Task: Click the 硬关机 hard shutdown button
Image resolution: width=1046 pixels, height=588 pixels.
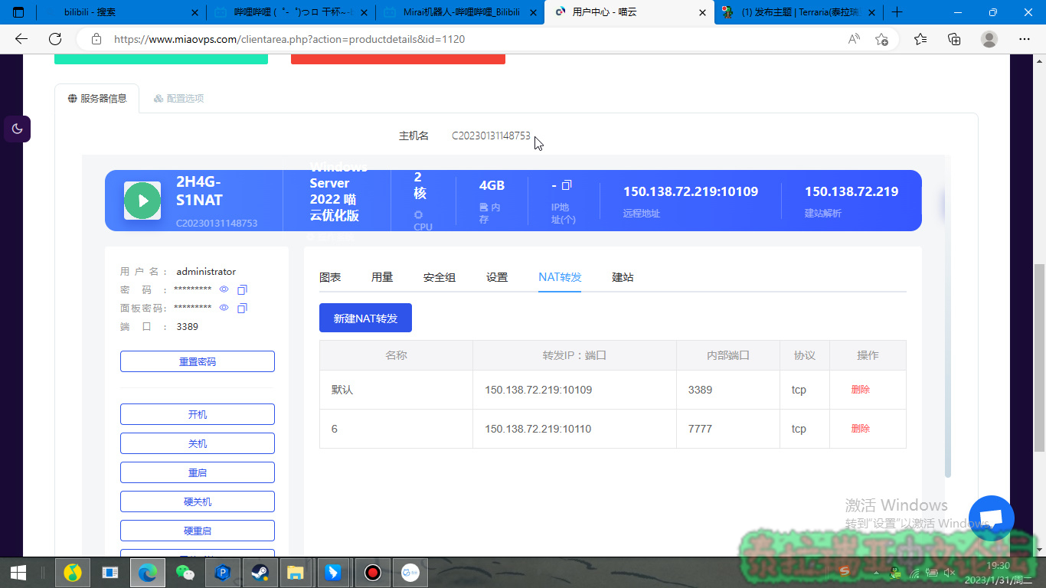Action: (198, 501)
